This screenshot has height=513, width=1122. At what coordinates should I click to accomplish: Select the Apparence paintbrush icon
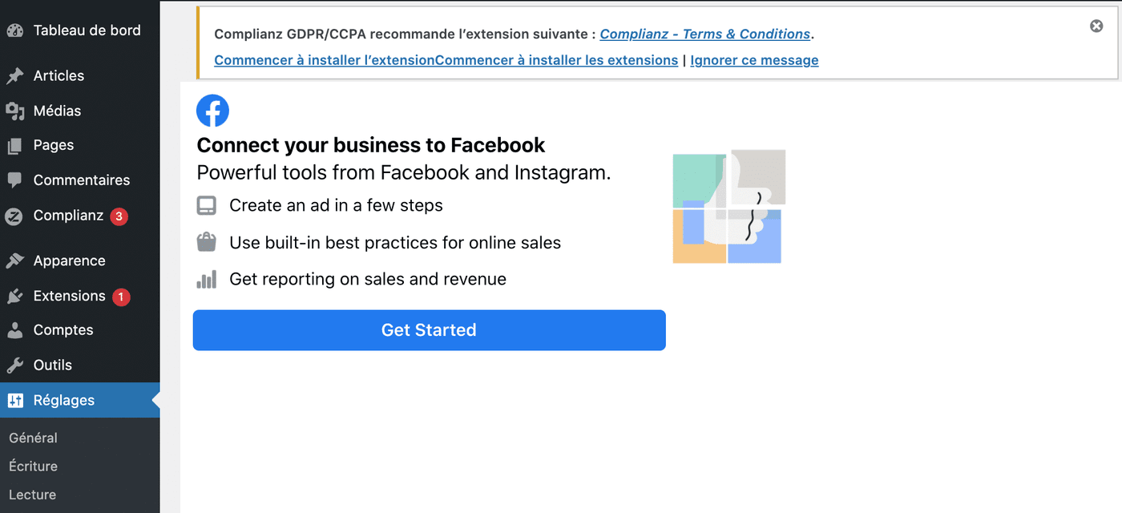coord(14,260)
